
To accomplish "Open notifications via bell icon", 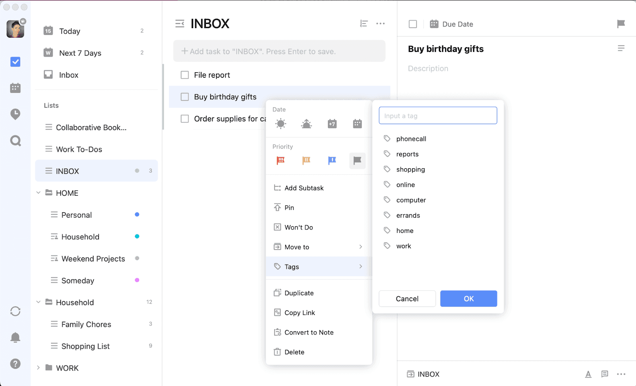I will click(x=15, y=337).
